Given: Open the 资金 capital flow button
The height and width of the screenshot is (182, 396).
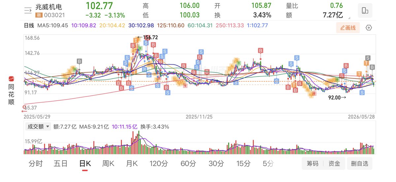Looking at the screenshot, I should [x=334, y=164].
